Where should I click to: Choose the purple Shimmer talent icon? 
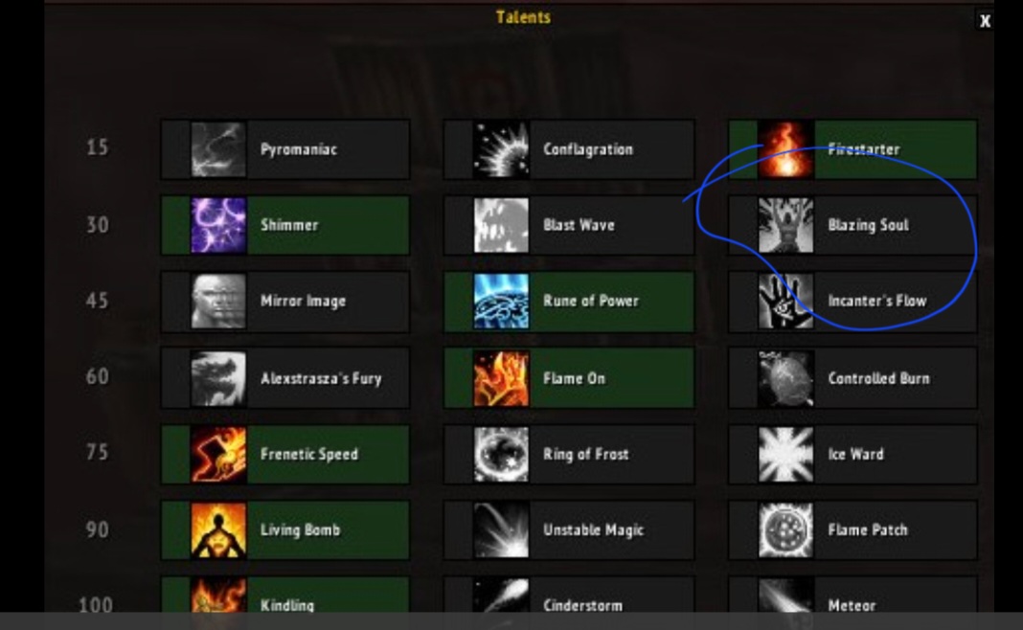tap(218, 225)
